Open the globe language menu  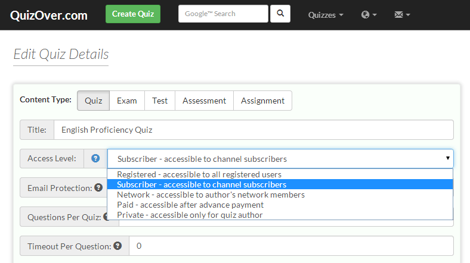pyautogui.click(x=369, y=15)
